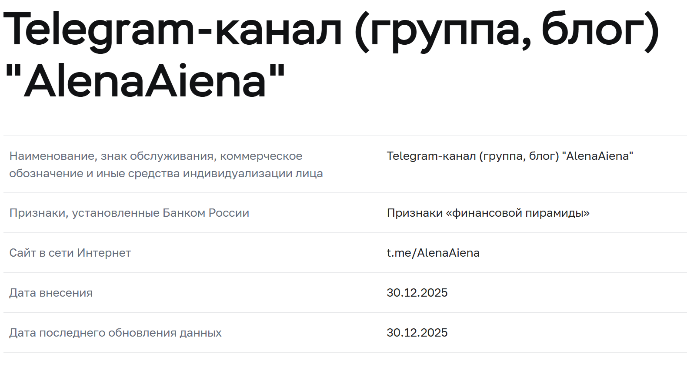Click the date value beside "Дата внесения"
Screen dimensions: 687x367
(417, 293)
